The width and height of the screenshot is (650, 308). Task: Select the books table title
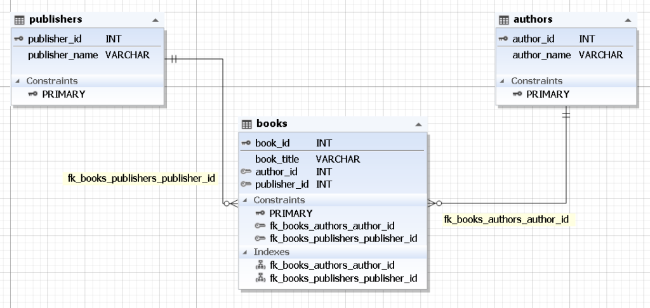(272, 124)
